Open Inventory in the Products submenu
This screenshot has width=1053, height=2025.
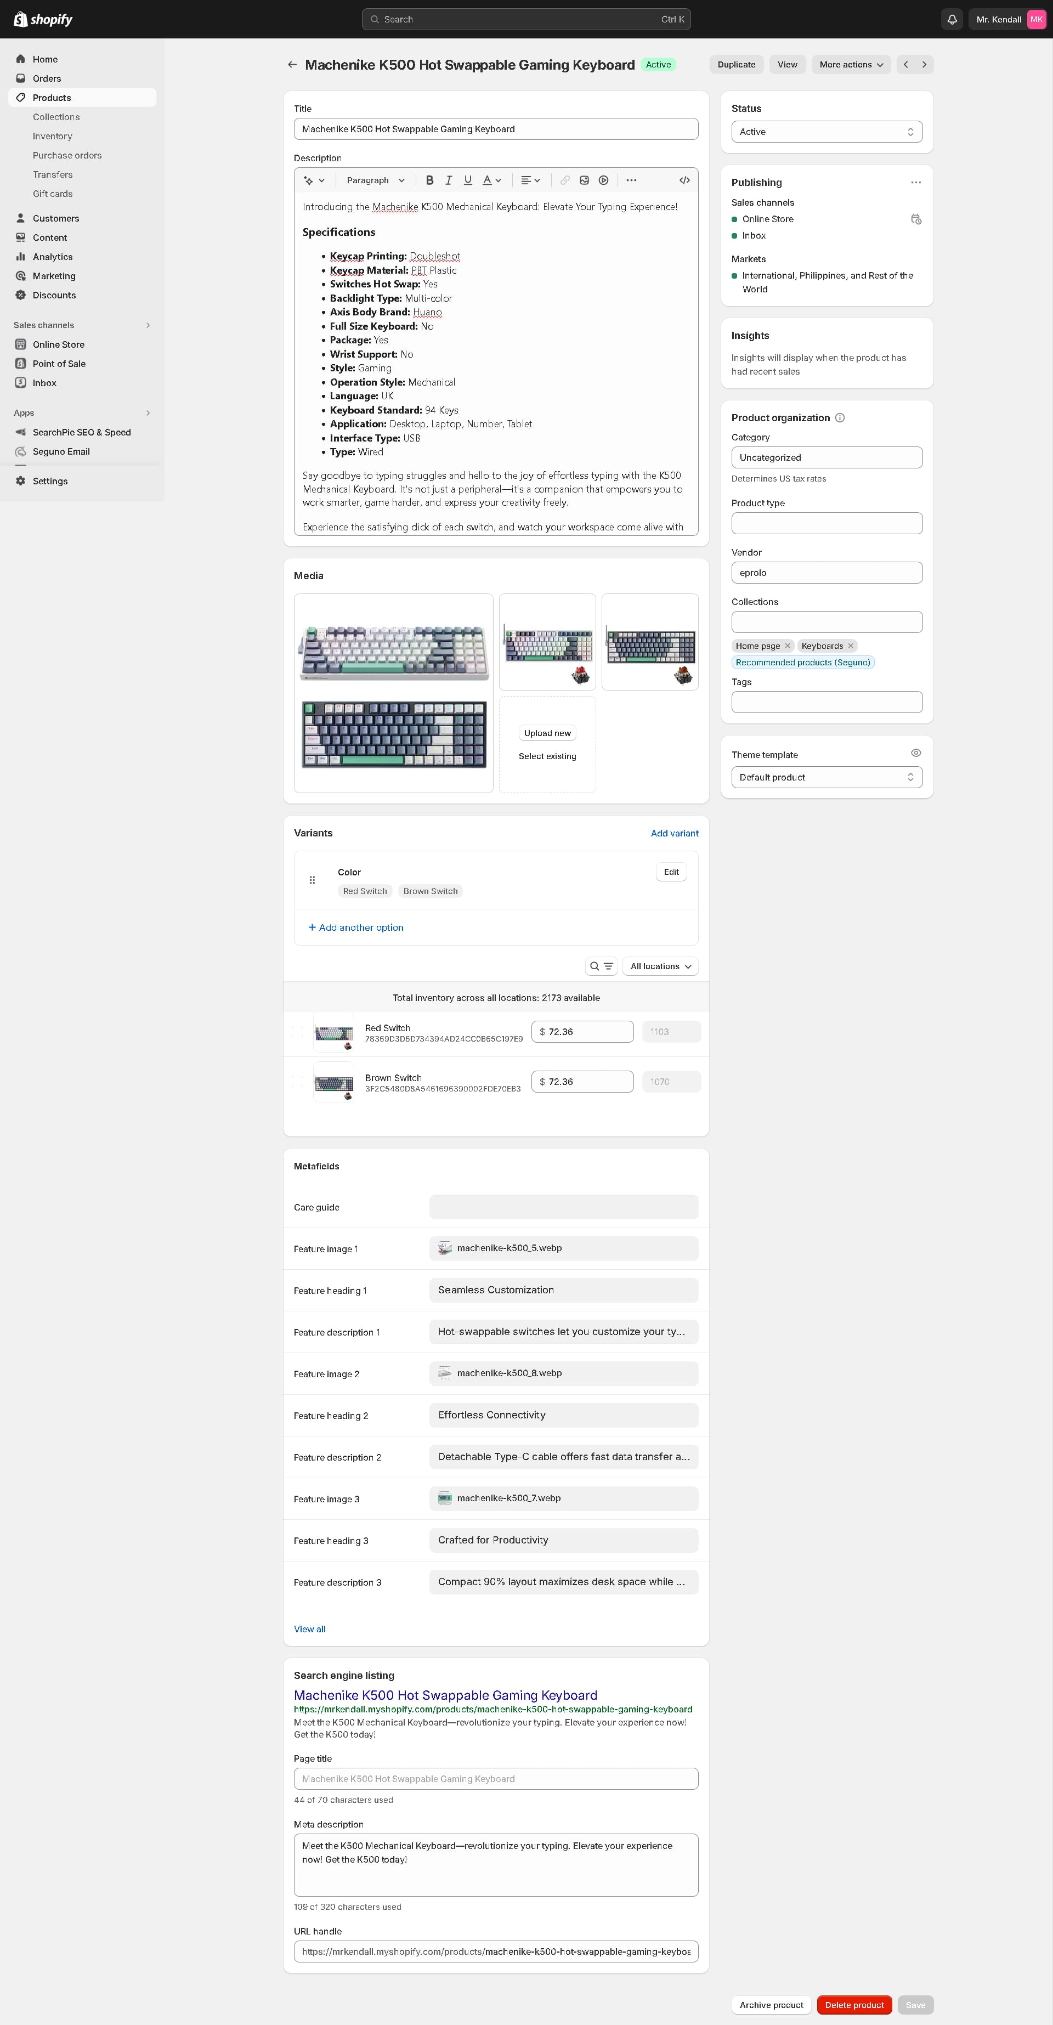52,136
